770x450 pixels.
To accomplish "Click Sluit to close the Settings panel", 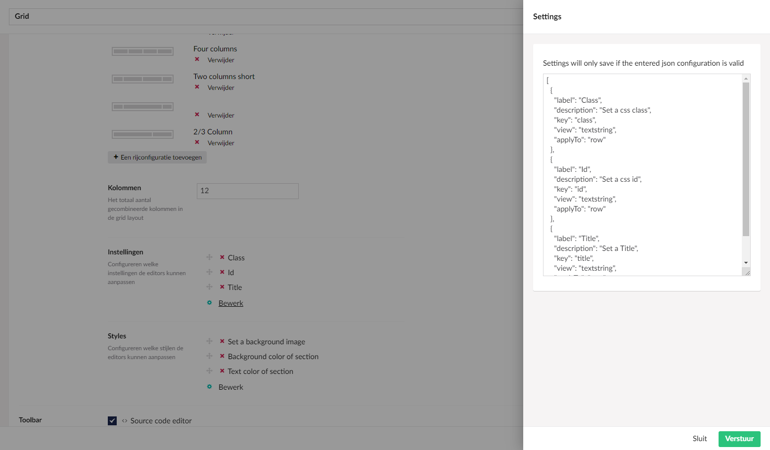I will pyautogui.click(x=699, y=439).
